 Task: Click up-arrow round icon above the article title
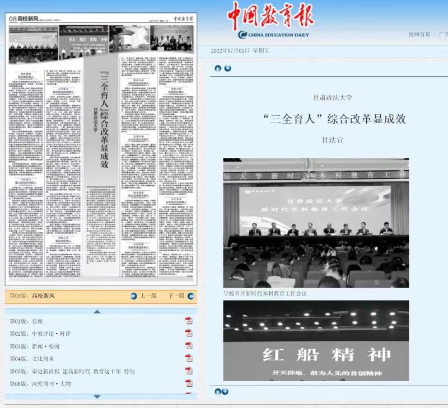(218, 68)
